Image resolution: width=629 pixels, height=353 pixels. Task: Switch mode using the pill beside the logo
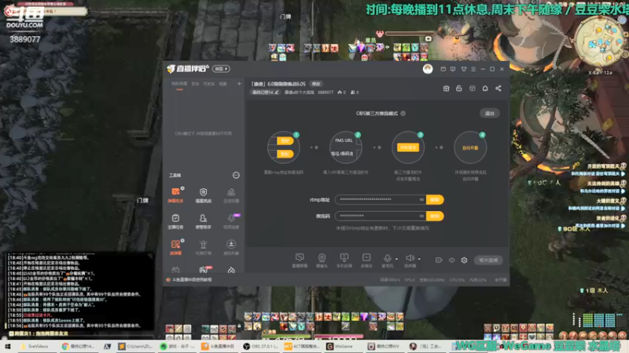(221, 69)
